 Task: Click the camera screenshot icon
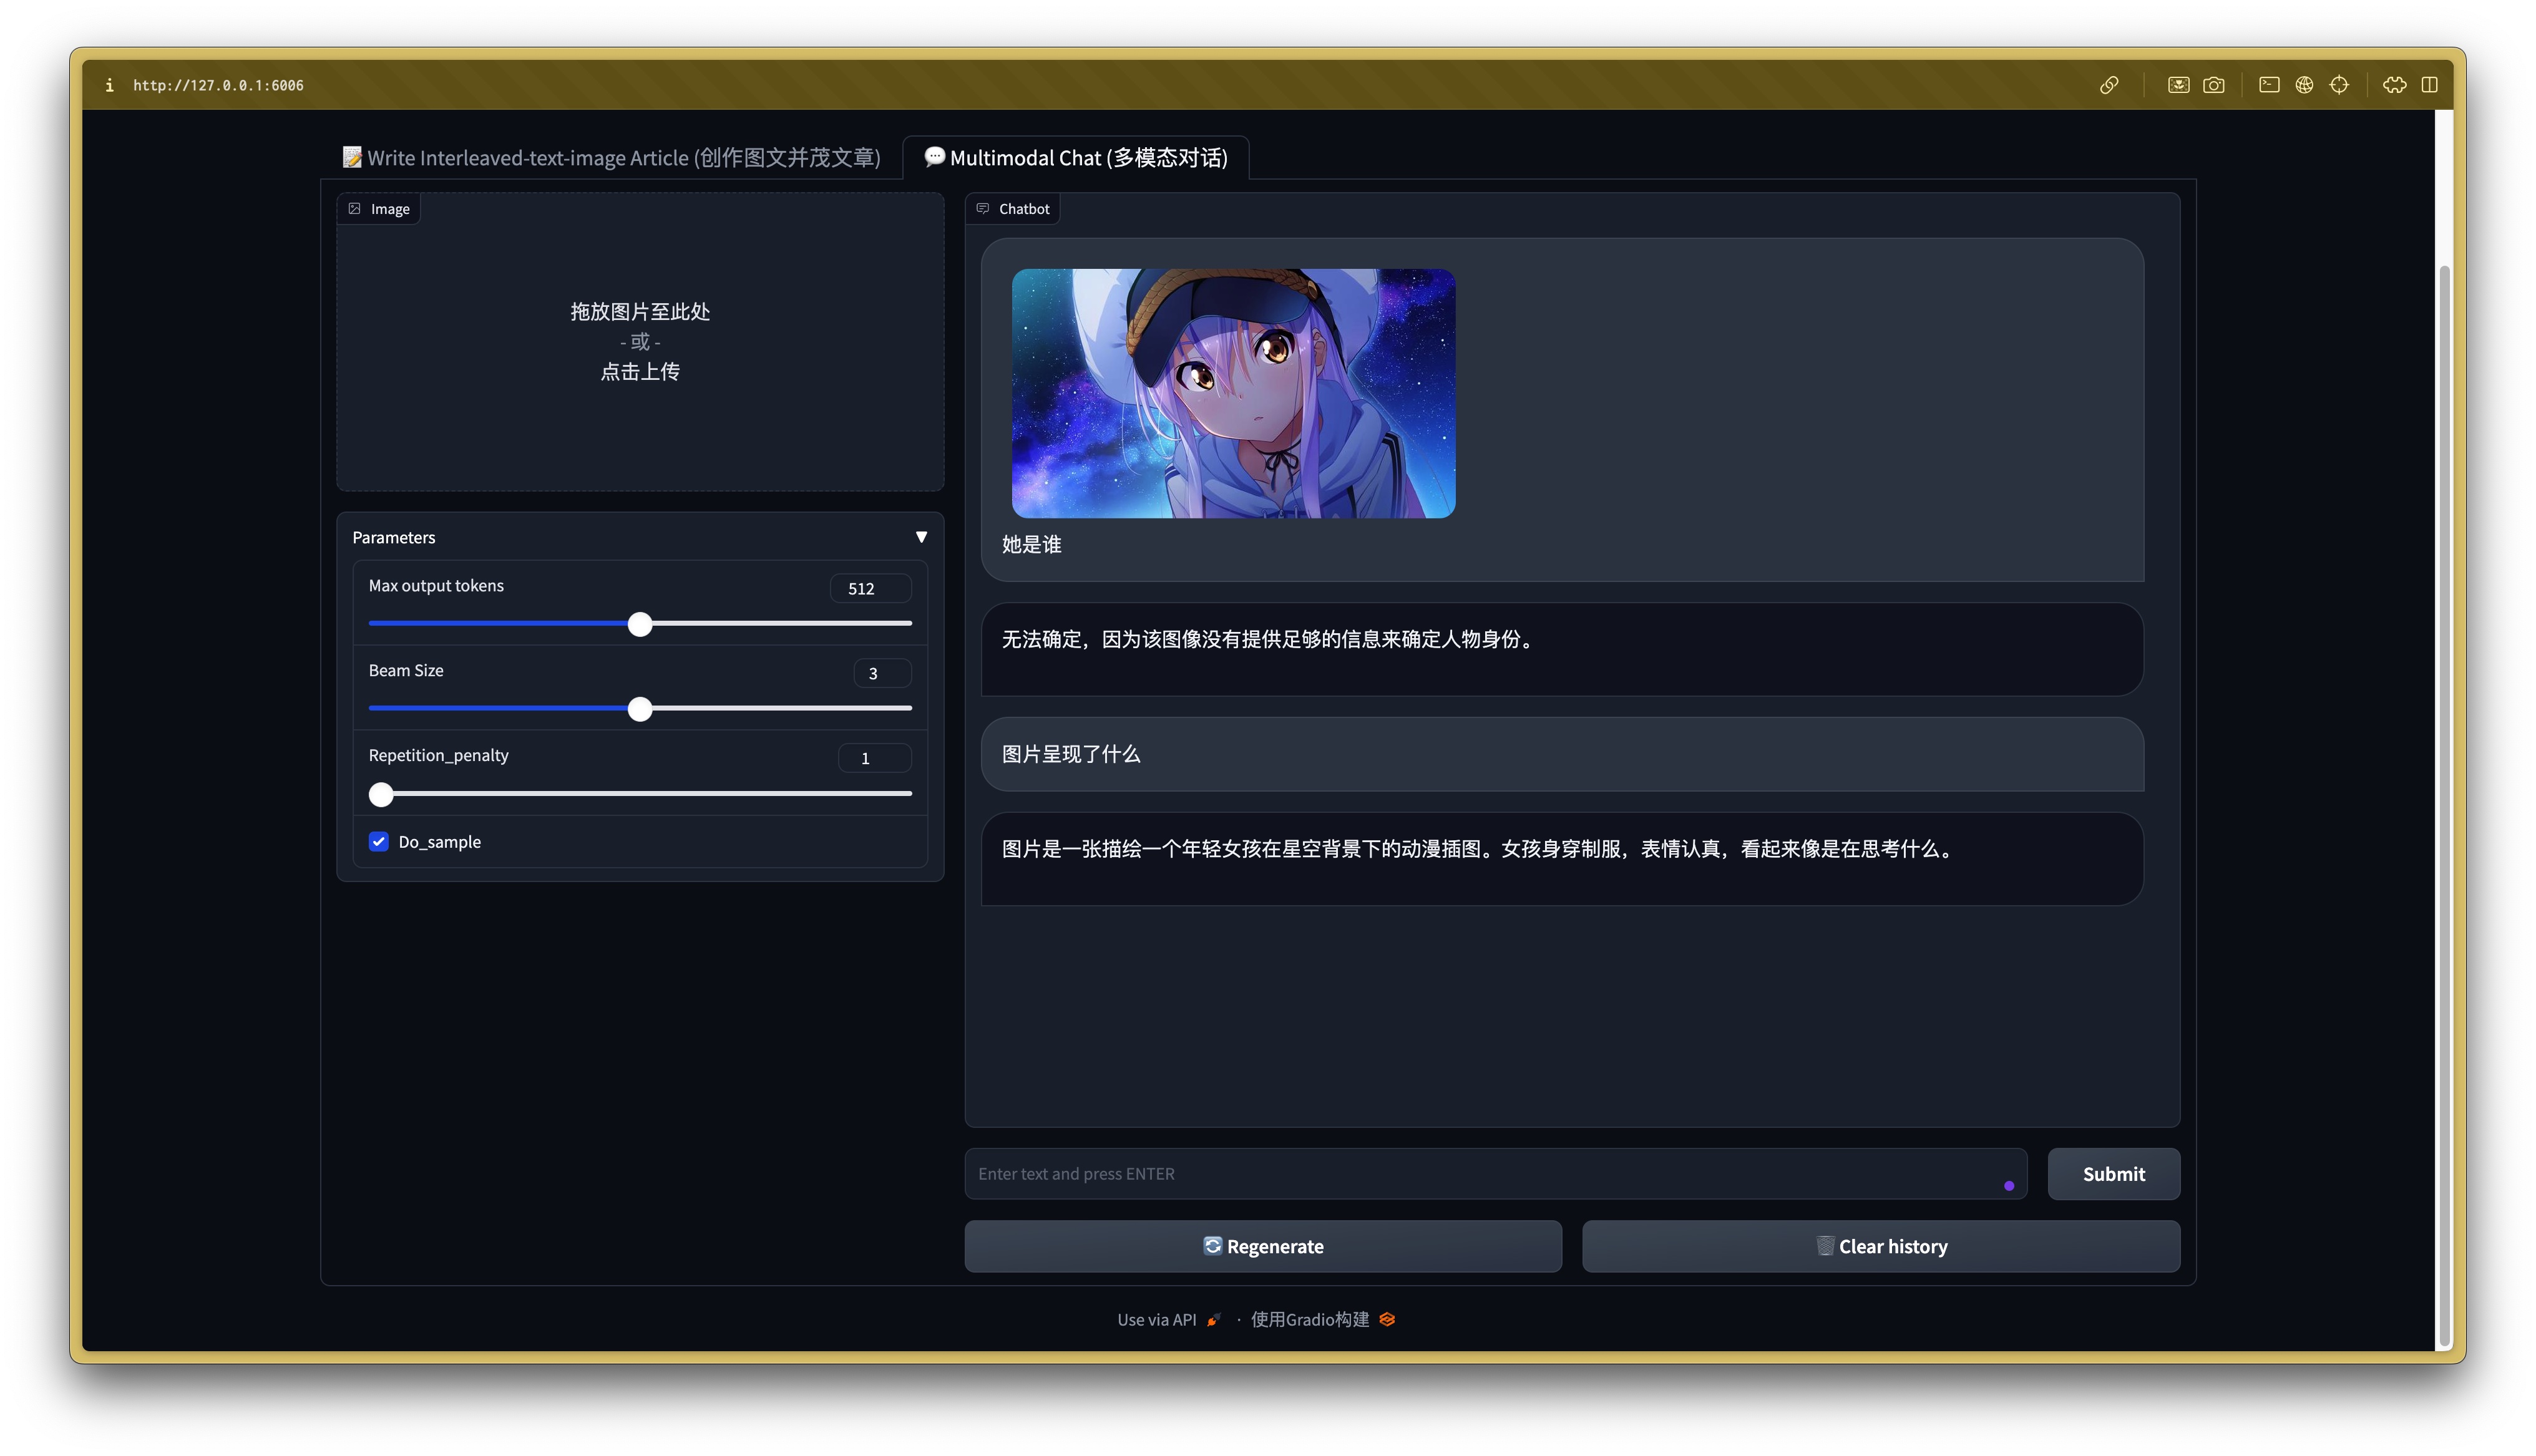click(2214, 85)
